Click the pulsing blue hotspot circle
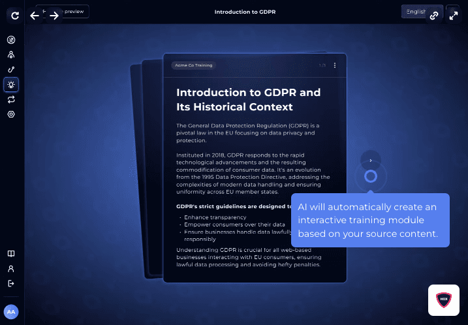The height and width of the screenshot is (325, 468). pos(370,176)
